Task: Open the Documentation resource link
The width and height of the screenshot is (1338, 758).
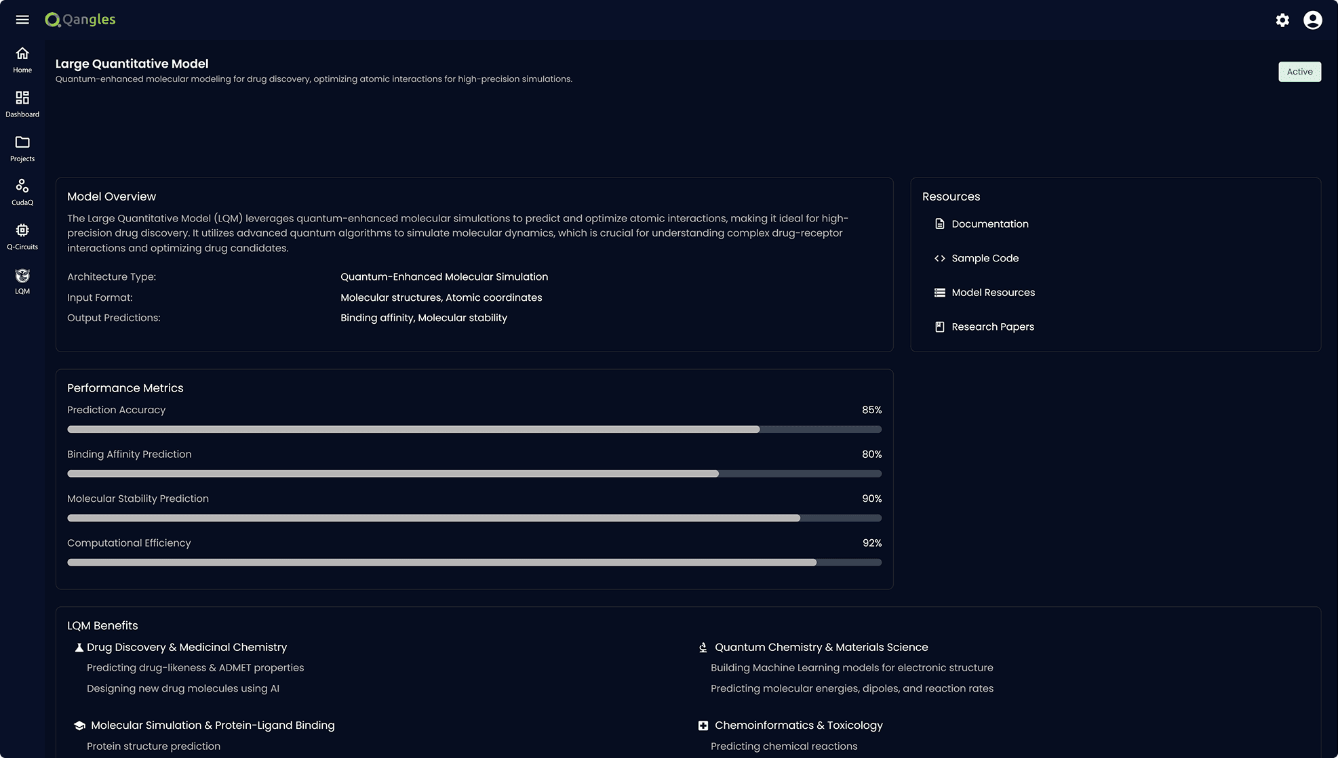Action: (989, 224)
